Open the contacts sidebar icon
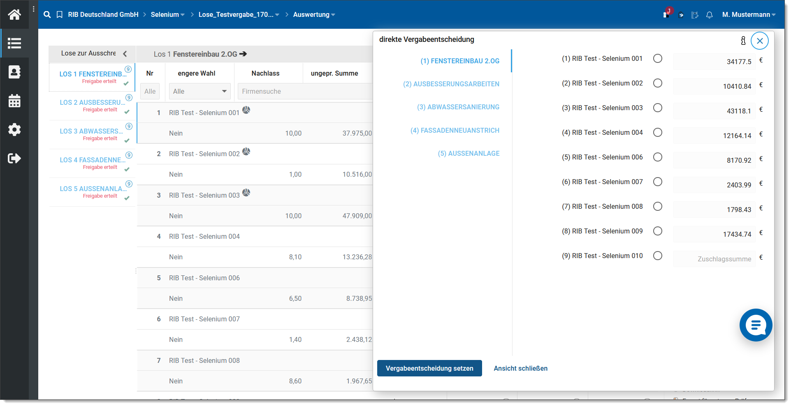The image size is (791, 406). click(14, 72)
